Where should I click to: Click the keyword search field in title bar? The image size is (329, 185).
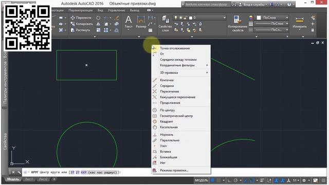point(208,5)
